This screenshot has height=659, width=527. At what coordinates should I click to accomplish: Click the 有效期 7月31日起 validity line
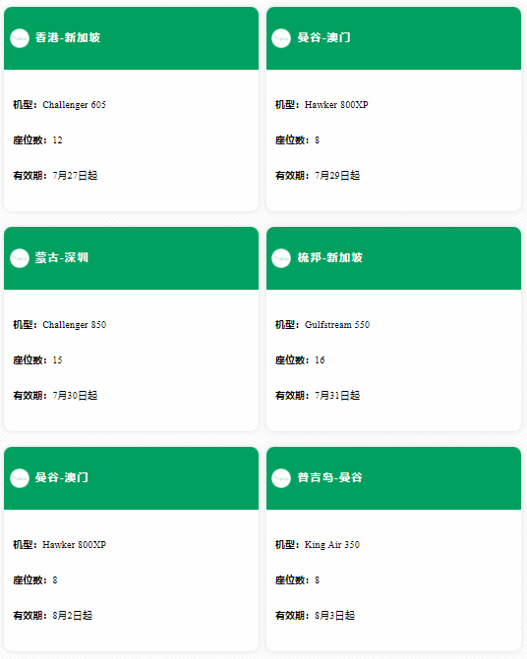click(x=318, y=396)
